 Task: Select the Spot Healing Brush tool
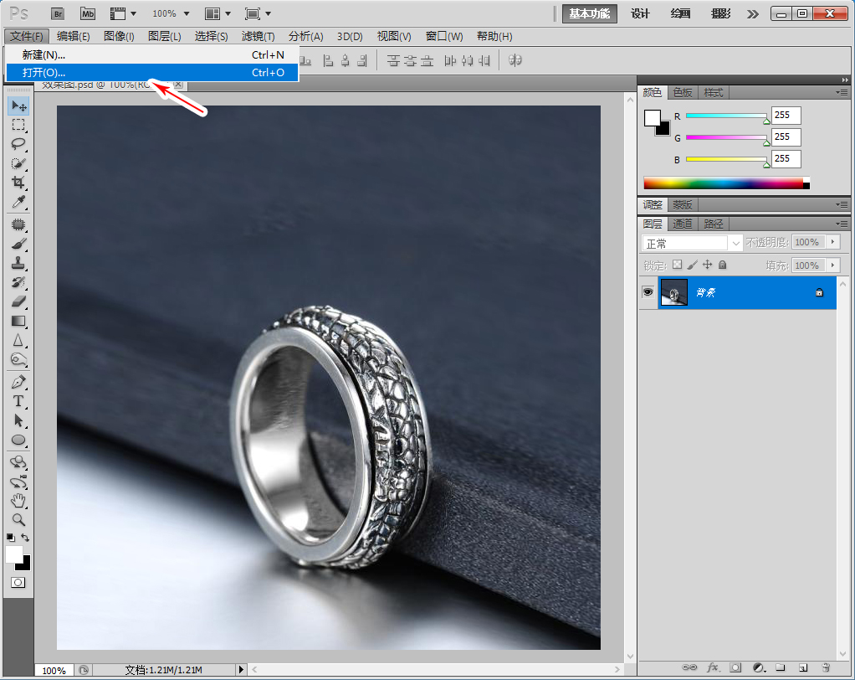(18, 224)
